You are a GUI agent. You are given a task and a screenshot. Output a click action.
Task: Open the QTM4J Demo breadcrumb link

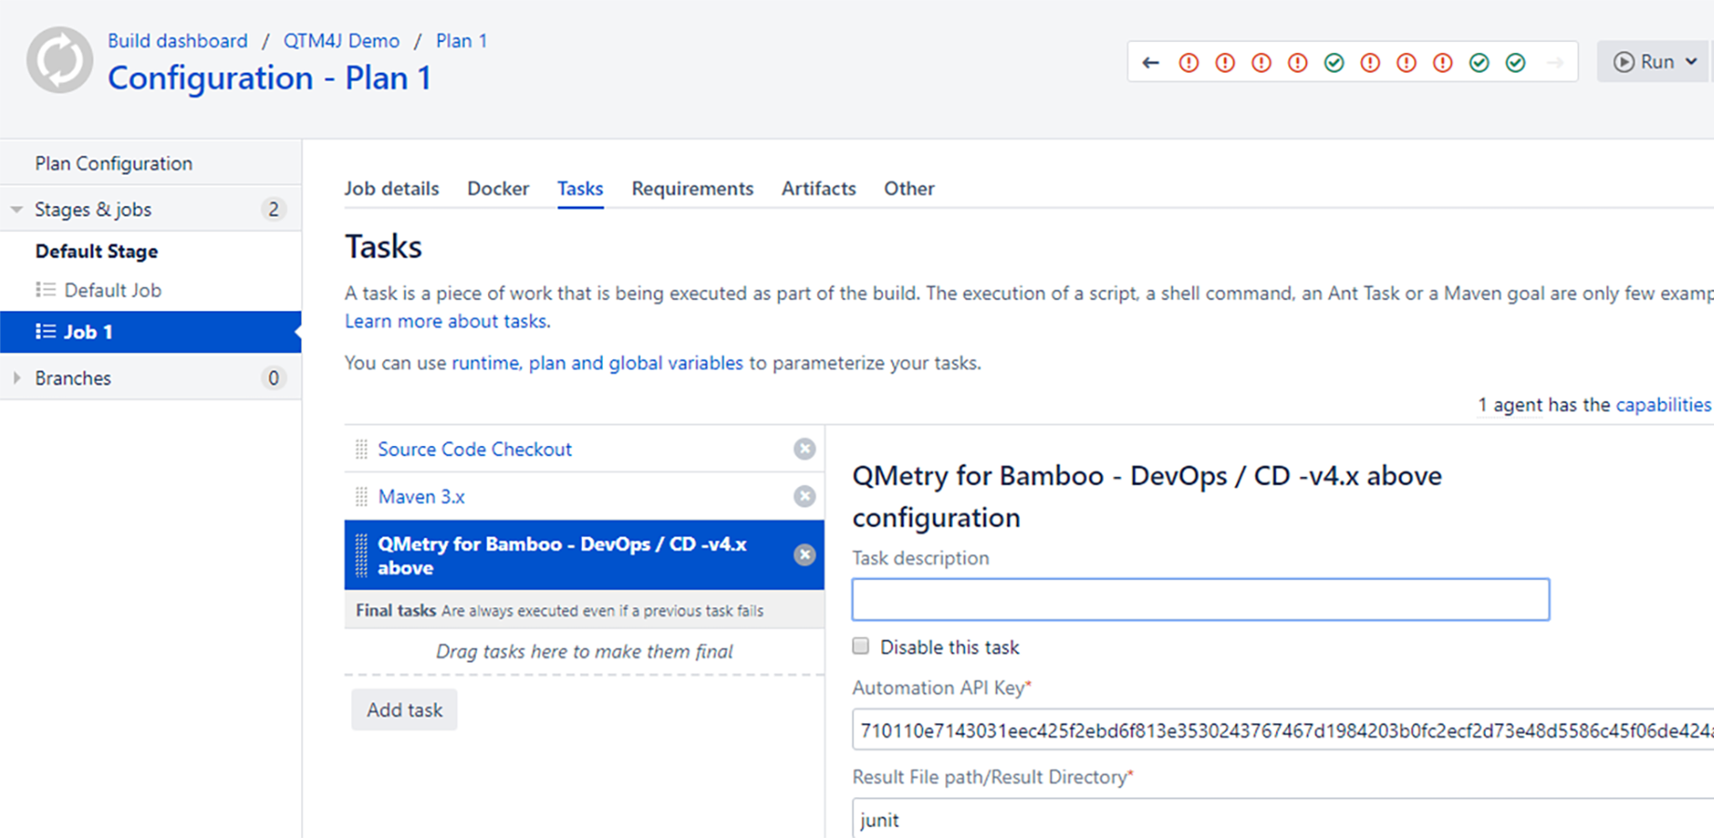click(342, 41)
